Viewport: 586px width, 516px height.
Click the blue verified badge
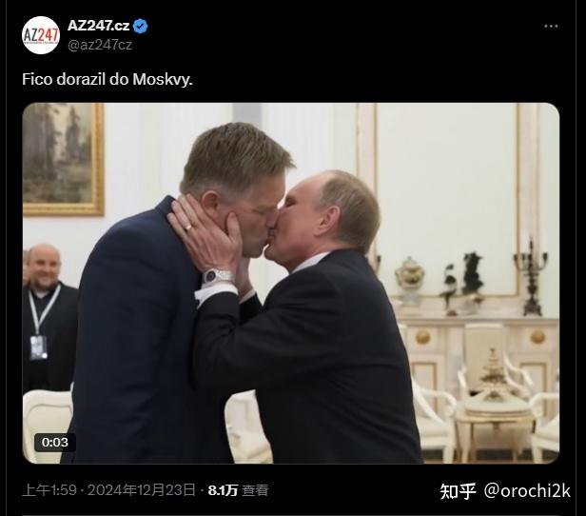tap(141, 26)
